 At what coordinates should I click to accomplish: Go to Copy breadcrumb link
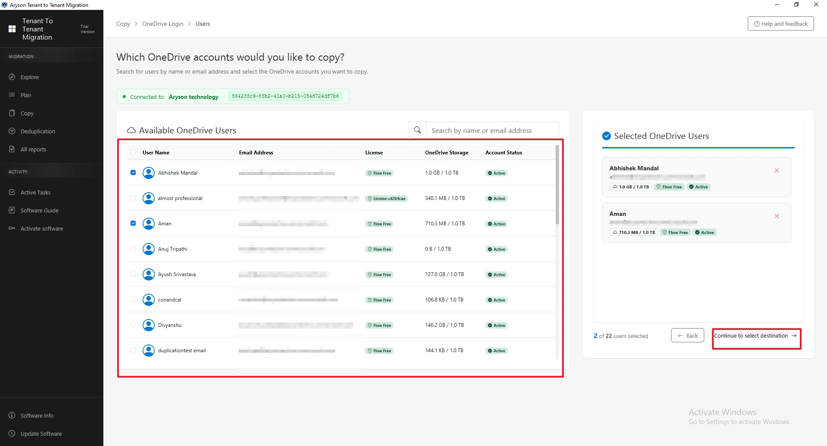[x=123, y=24]
